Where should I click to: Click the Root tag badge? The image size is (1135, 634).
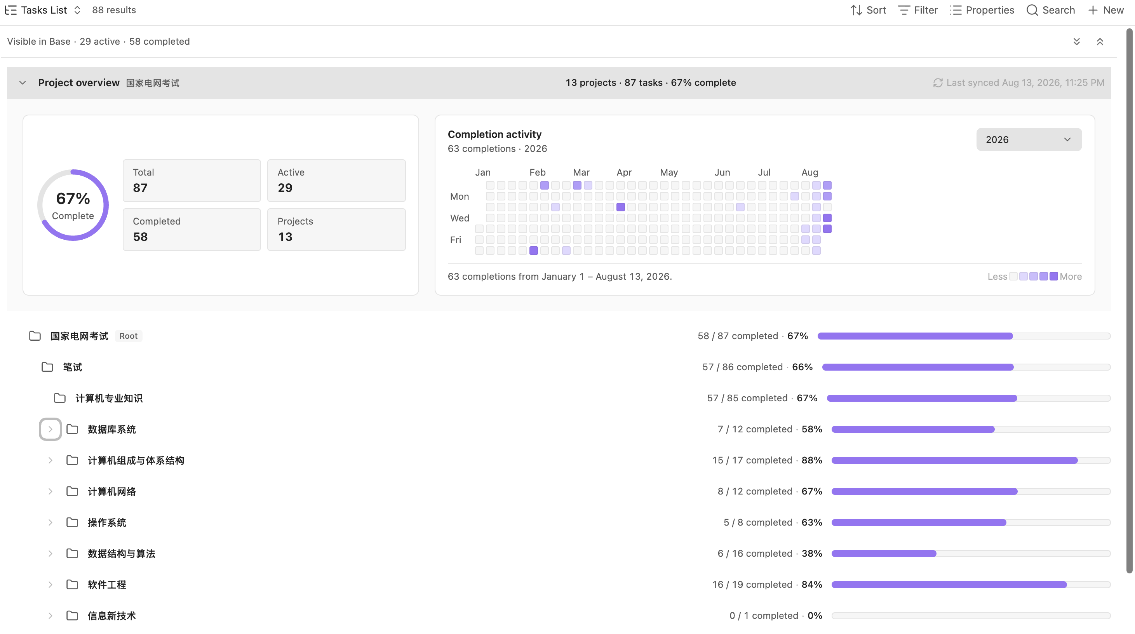(128, 336)
